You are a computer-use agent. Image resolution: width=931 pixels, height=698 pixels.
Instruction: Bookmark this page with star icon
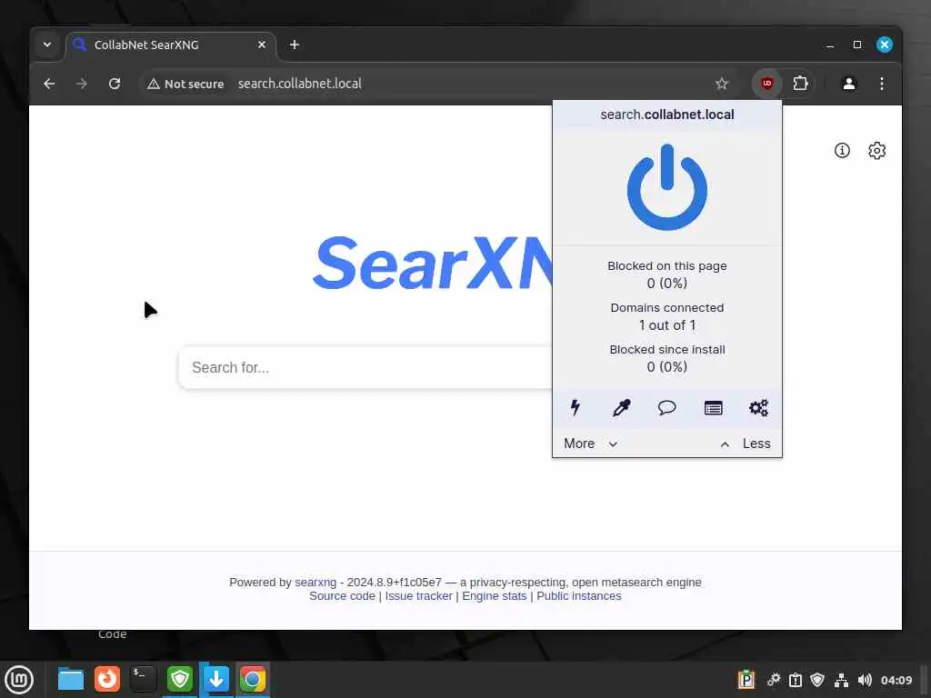(721, 83)
